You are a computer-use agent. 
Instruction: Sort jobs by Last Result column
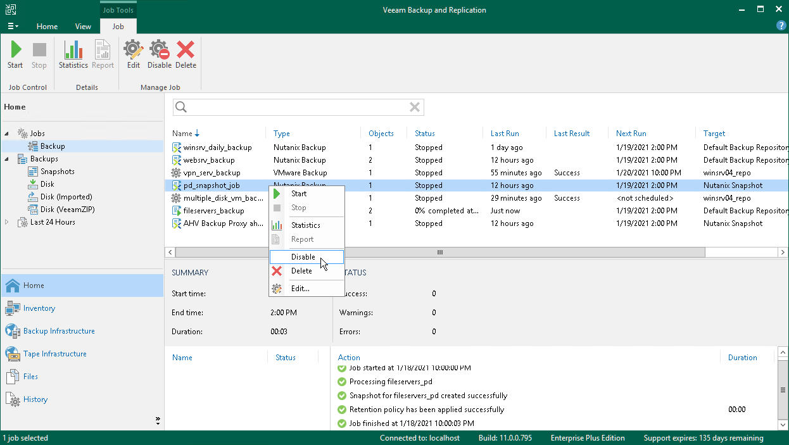tap(572, 134)
